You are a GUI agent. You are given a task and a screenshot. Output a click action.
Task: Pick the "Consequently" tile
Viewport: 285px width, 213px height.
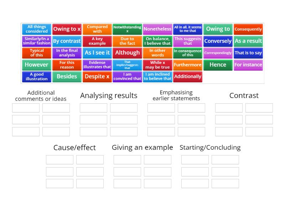coord(248,29)
